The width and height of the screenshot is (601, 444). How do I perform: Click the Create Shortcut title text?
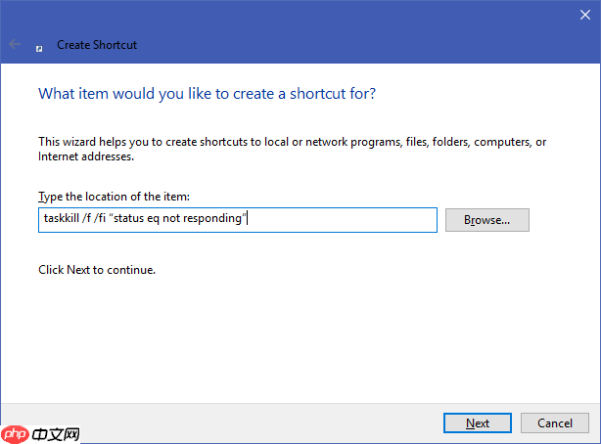[x=97, y=45]
